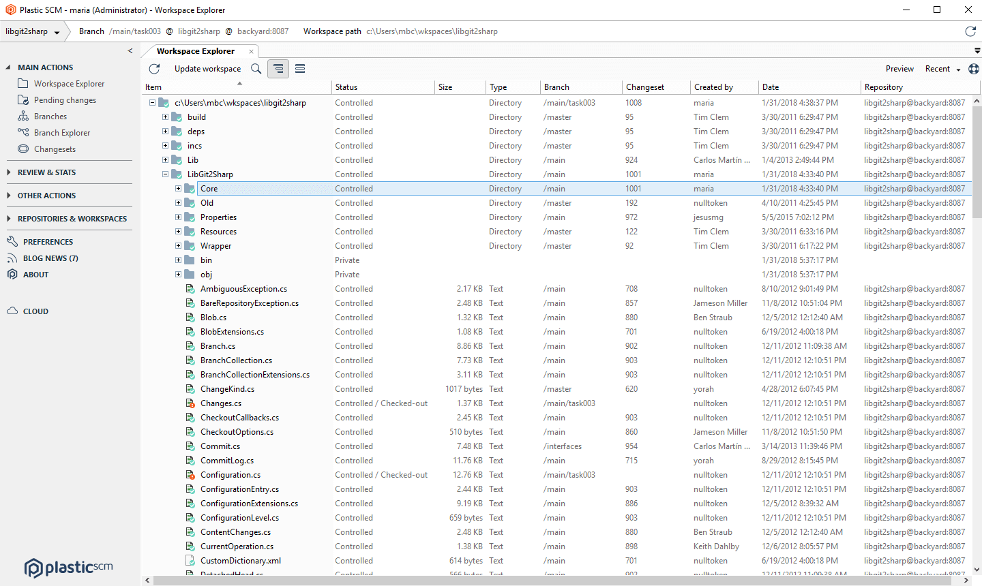Click the refresh icon in the workspace toolbar
Viewport: 982px width, 586px height.
(x=154, y=69)
